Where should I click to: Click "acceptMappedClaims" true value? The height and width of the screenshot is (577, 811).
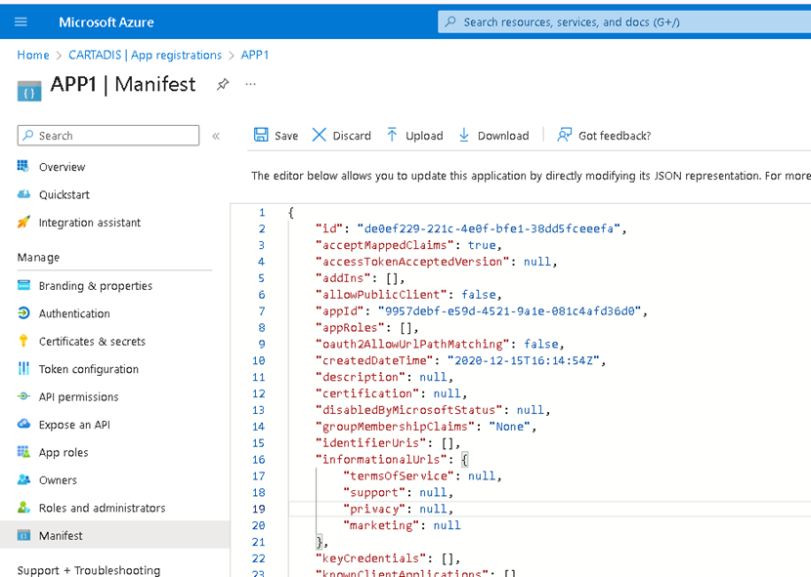click(x=482, y=245)
